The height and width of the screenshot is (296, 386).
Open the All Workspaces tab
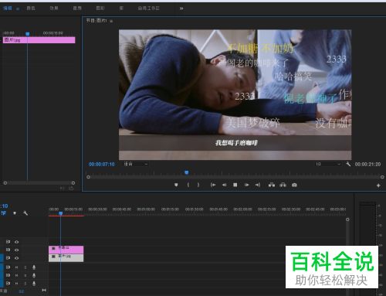[x=148, y=9]
